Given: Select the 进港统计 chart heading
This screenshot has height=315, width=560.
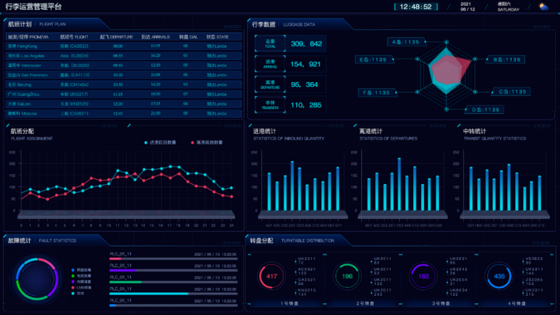Looking at the screenshot, I should click(x=264, y=131).
